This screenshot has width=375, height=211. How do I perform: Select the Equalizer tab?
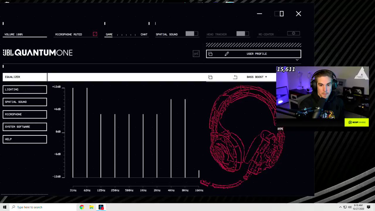pyautogui.click(x=25, y=77)
